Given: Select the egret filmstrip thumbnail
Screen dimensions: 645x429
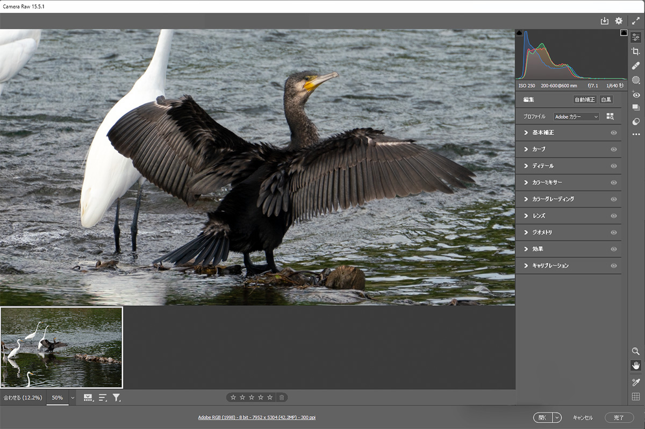Looking at the screenshot, I should point(62,347).
